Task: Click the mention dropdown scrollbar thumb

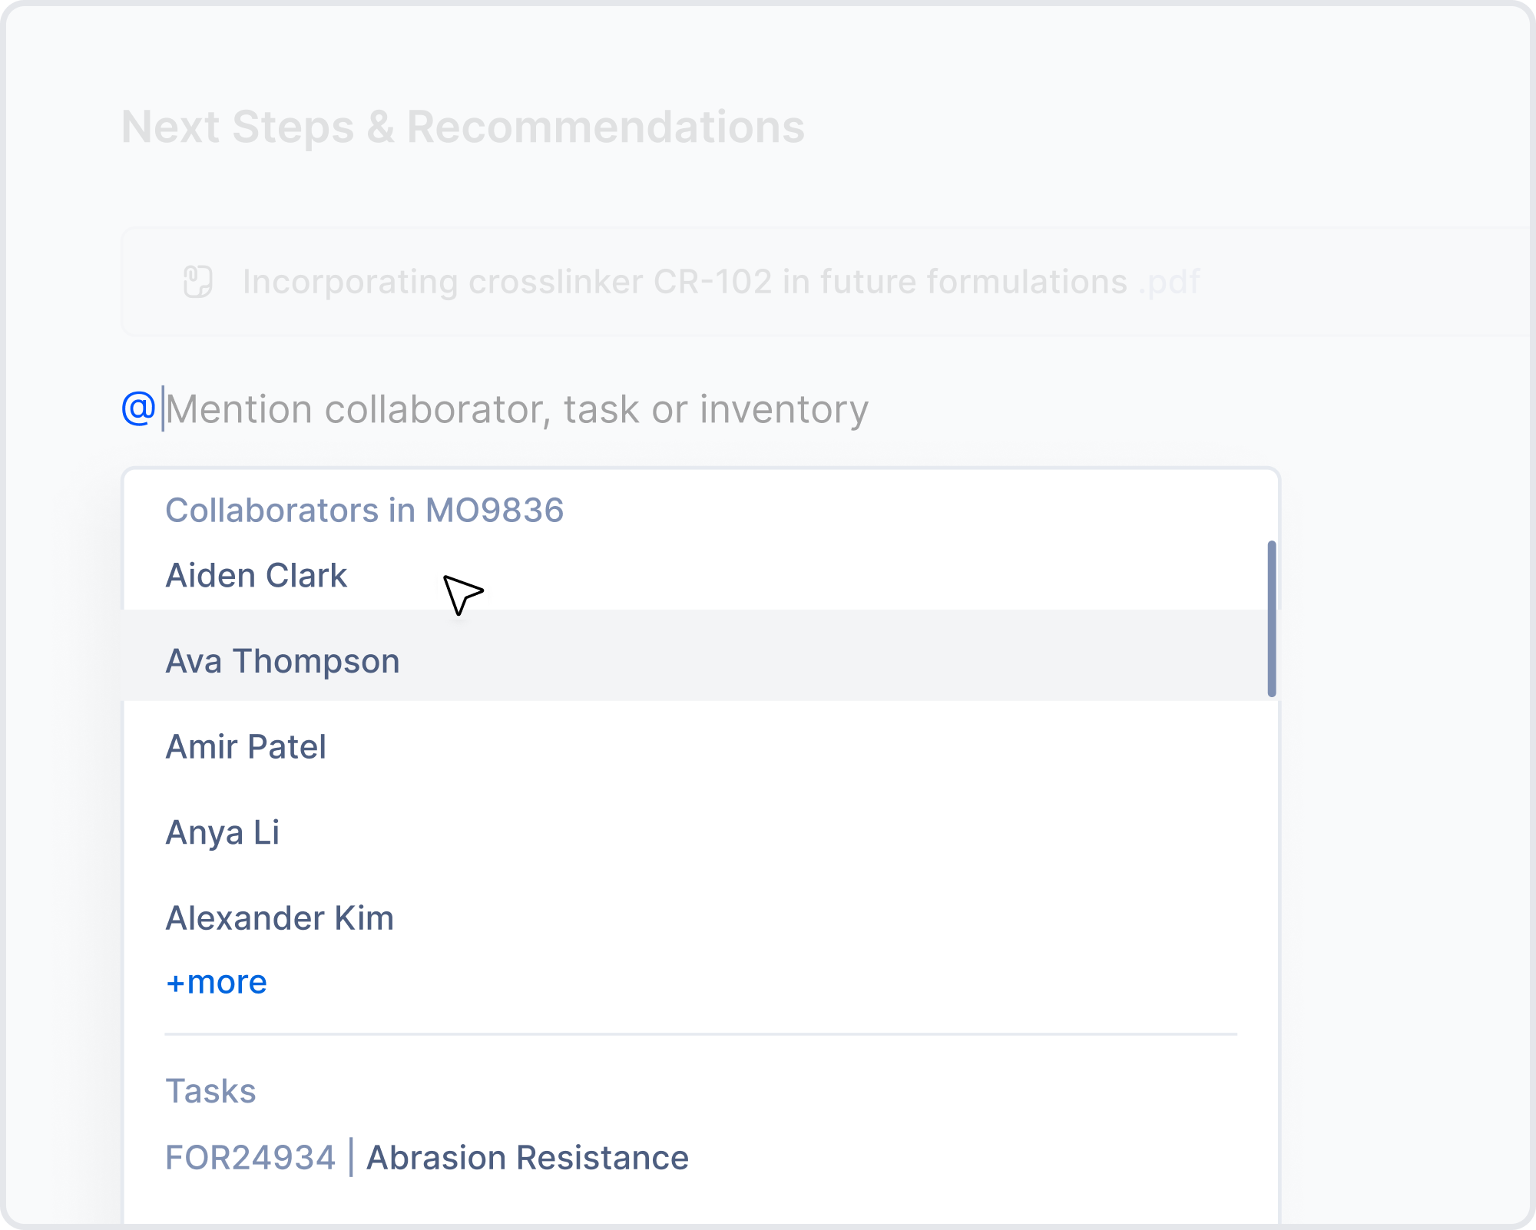Action: click(1271, 618)
